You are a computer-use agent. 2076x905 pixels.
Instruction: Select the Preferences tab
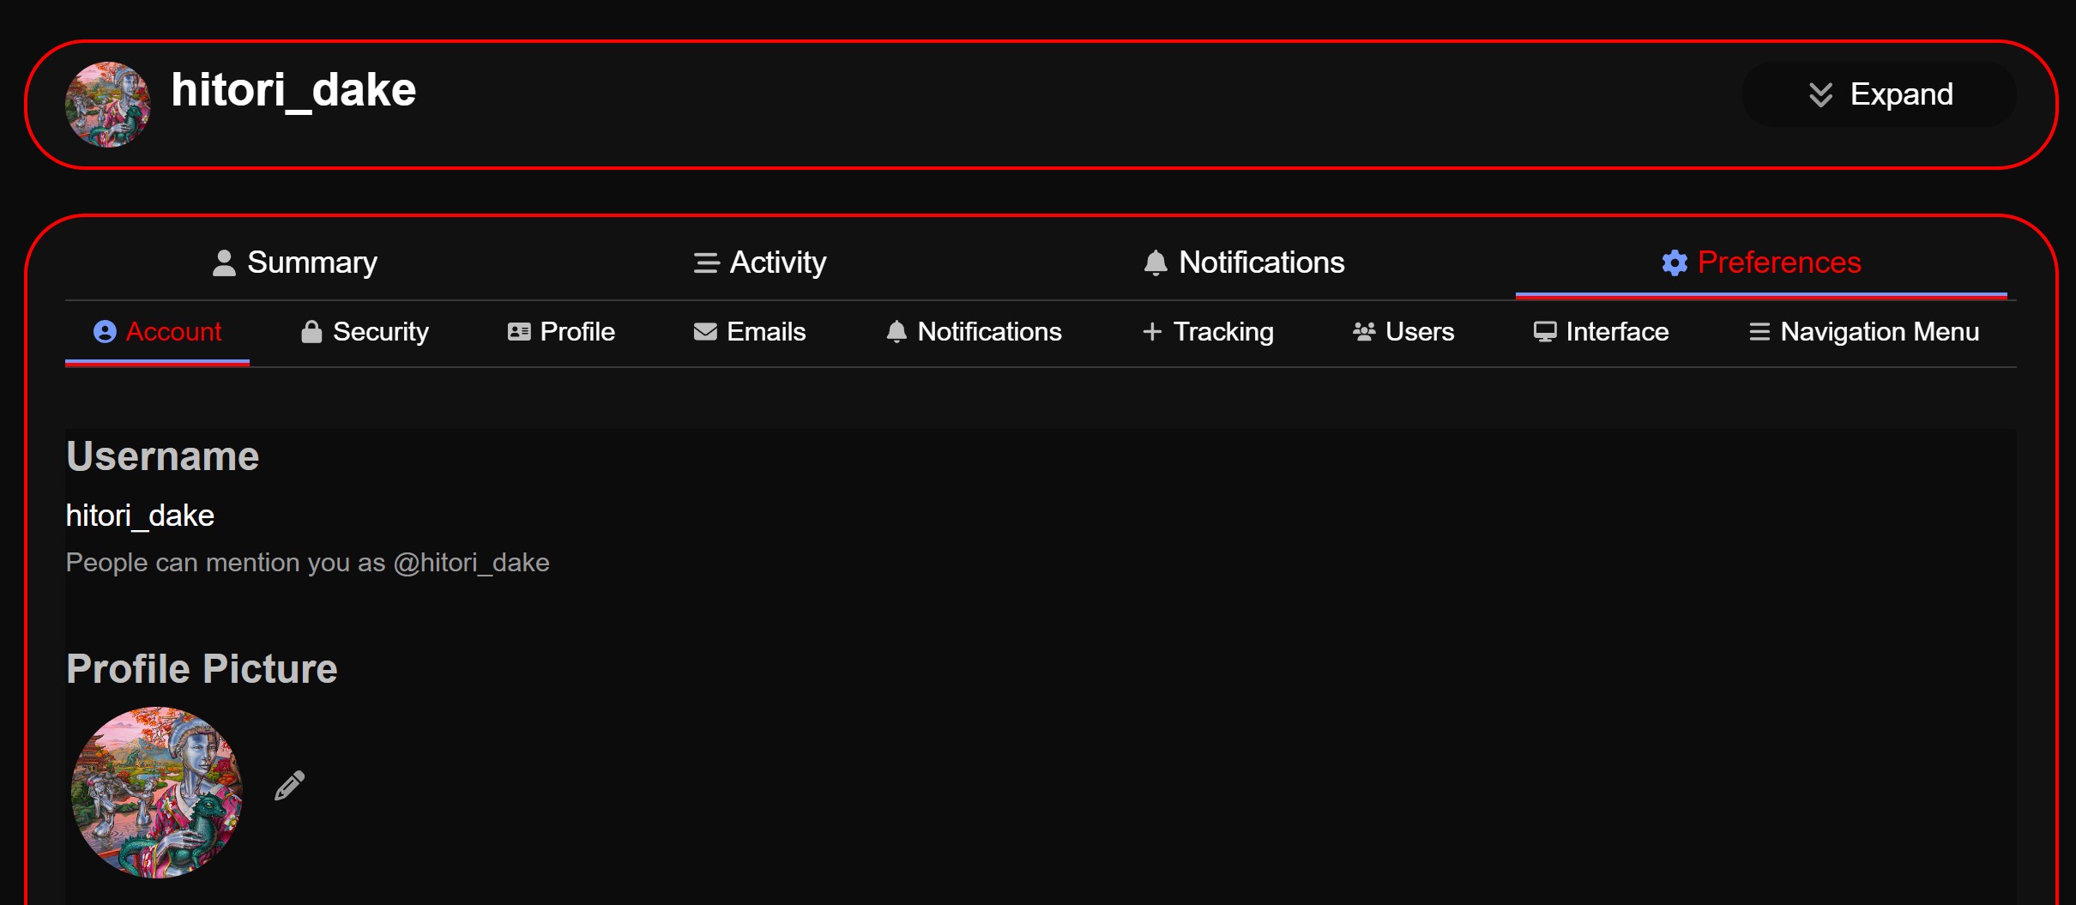pyautogui.click(x=1761, y=262)
